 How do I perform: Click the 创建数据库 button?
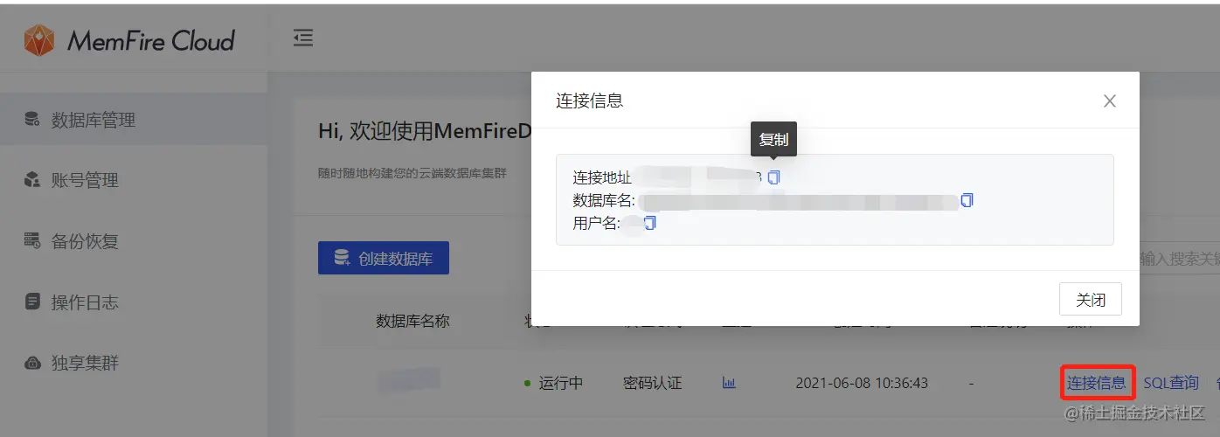384,258
